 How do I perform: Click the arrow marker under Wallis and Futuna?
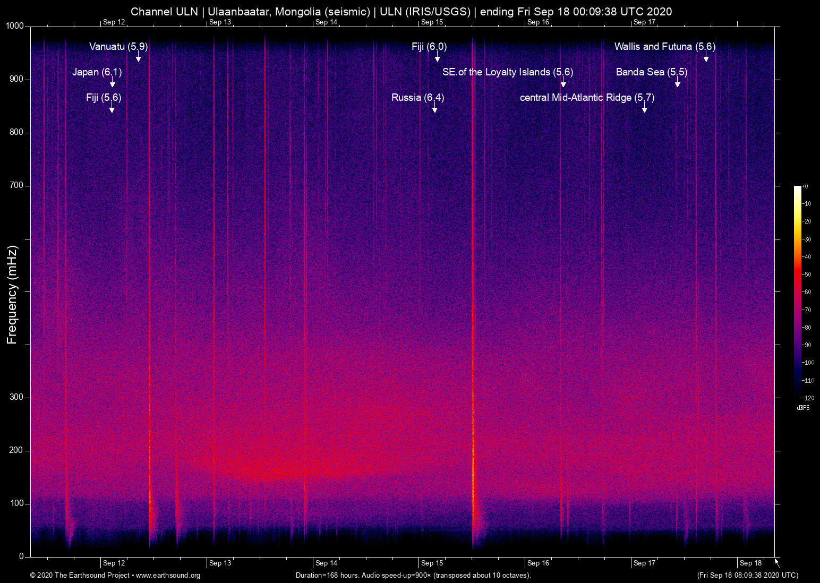[x=706, y=57]
